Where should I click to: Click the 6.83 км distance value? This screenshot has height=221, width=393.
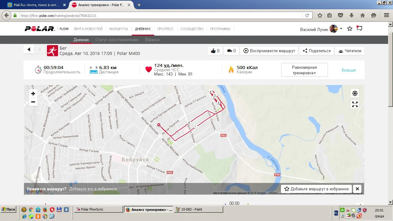click(x=108, y=68)
